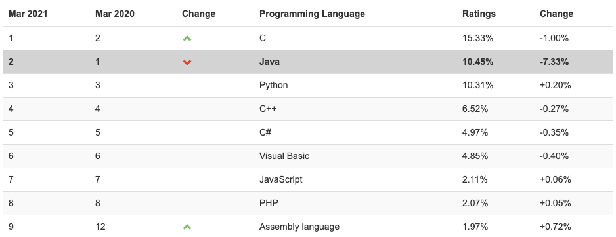
Task: Select the '-0.40%' change value
Action: point(554,156)
